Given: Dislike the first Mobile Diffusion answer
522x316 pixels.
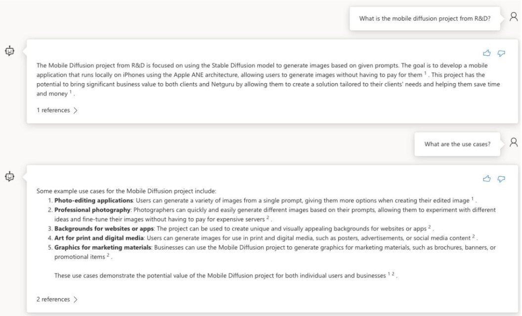Looking at the screenshot, I should click(501, 53).
